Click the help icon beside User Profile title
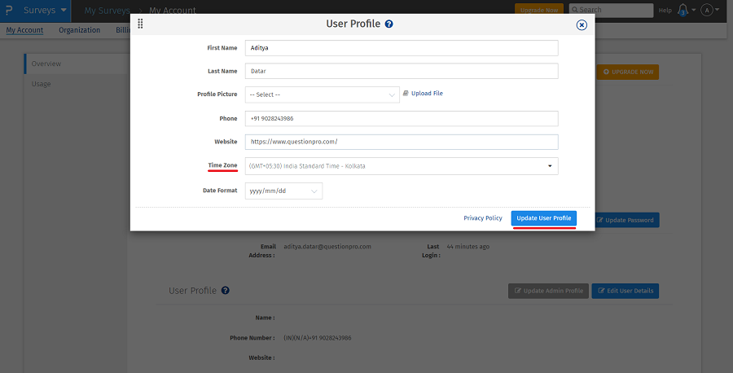 click(x=389, y=24)
